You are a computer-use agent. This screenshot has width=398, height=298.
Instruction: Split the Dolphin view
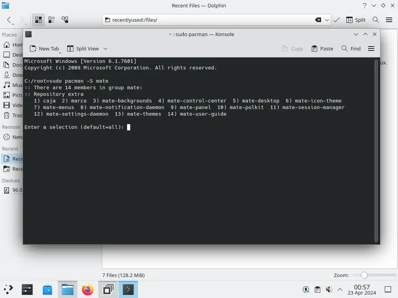(356, 20)
